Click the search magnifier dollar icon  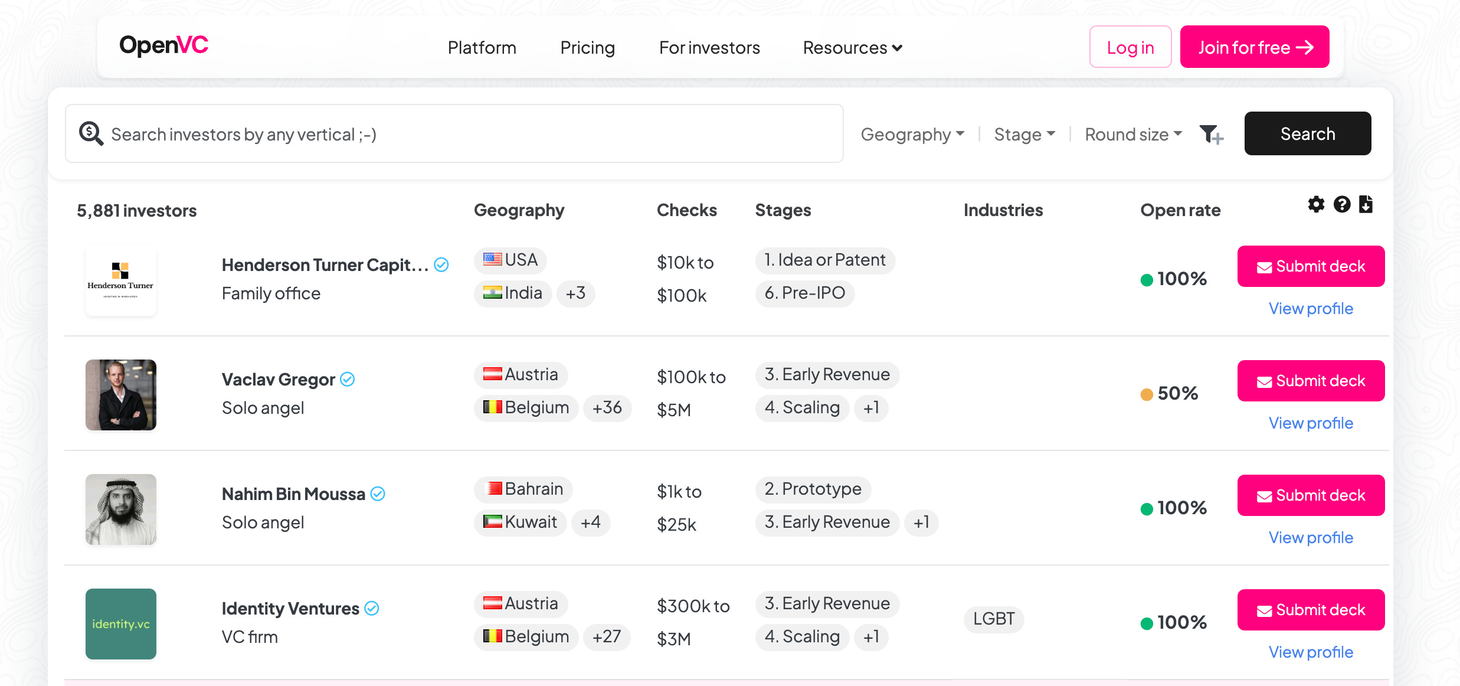point(91,133)
